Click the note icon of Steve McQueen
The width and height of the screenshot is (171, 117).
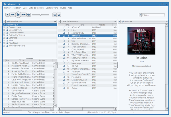point(64,80)
